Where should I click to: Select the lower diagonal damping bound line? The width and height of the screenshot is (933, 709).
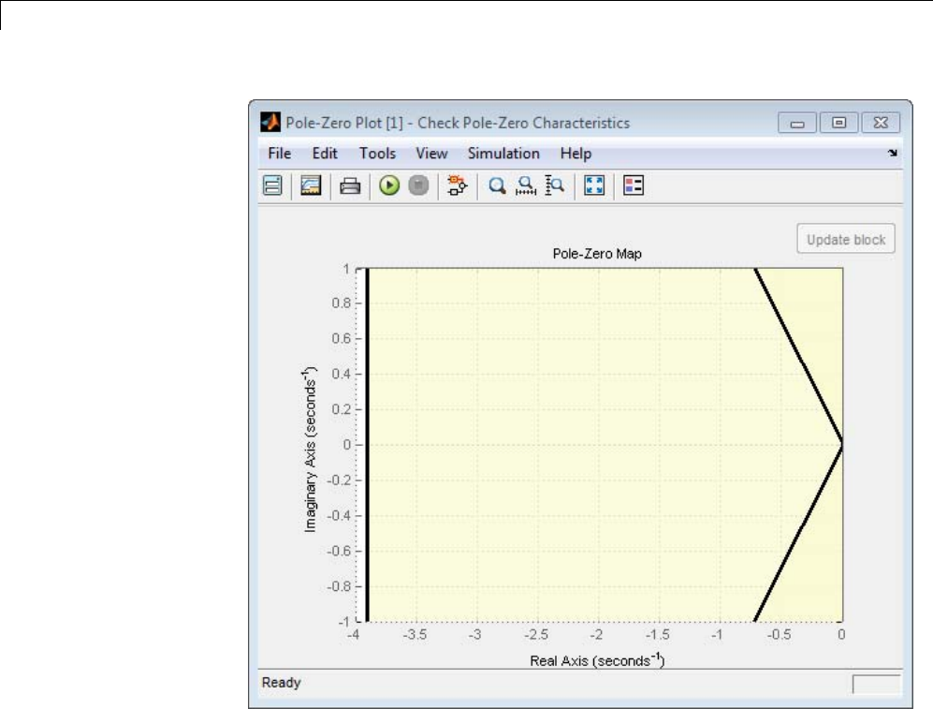[799, 533]
